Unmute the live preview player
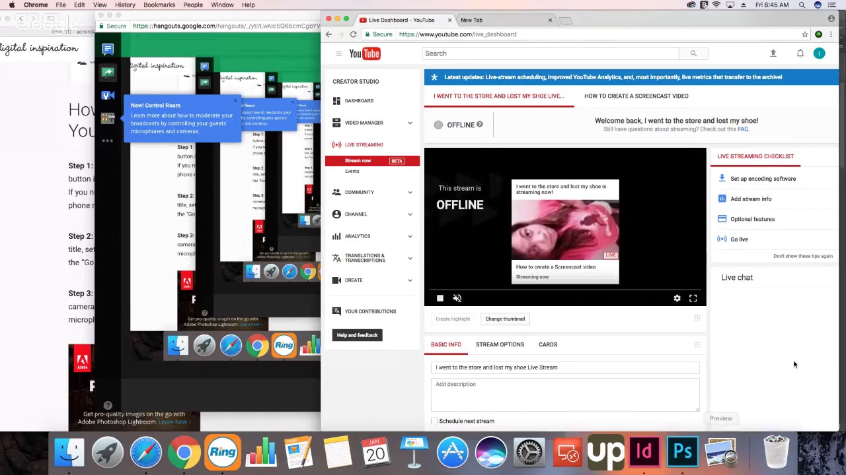Image resolution: width=846 pixels, height=475 pixels. click(x=457, y=298)
